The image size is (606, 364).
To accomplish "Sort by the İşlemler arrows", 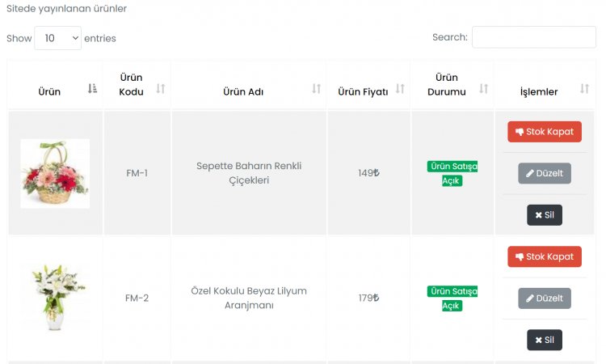I will [584, 89].
